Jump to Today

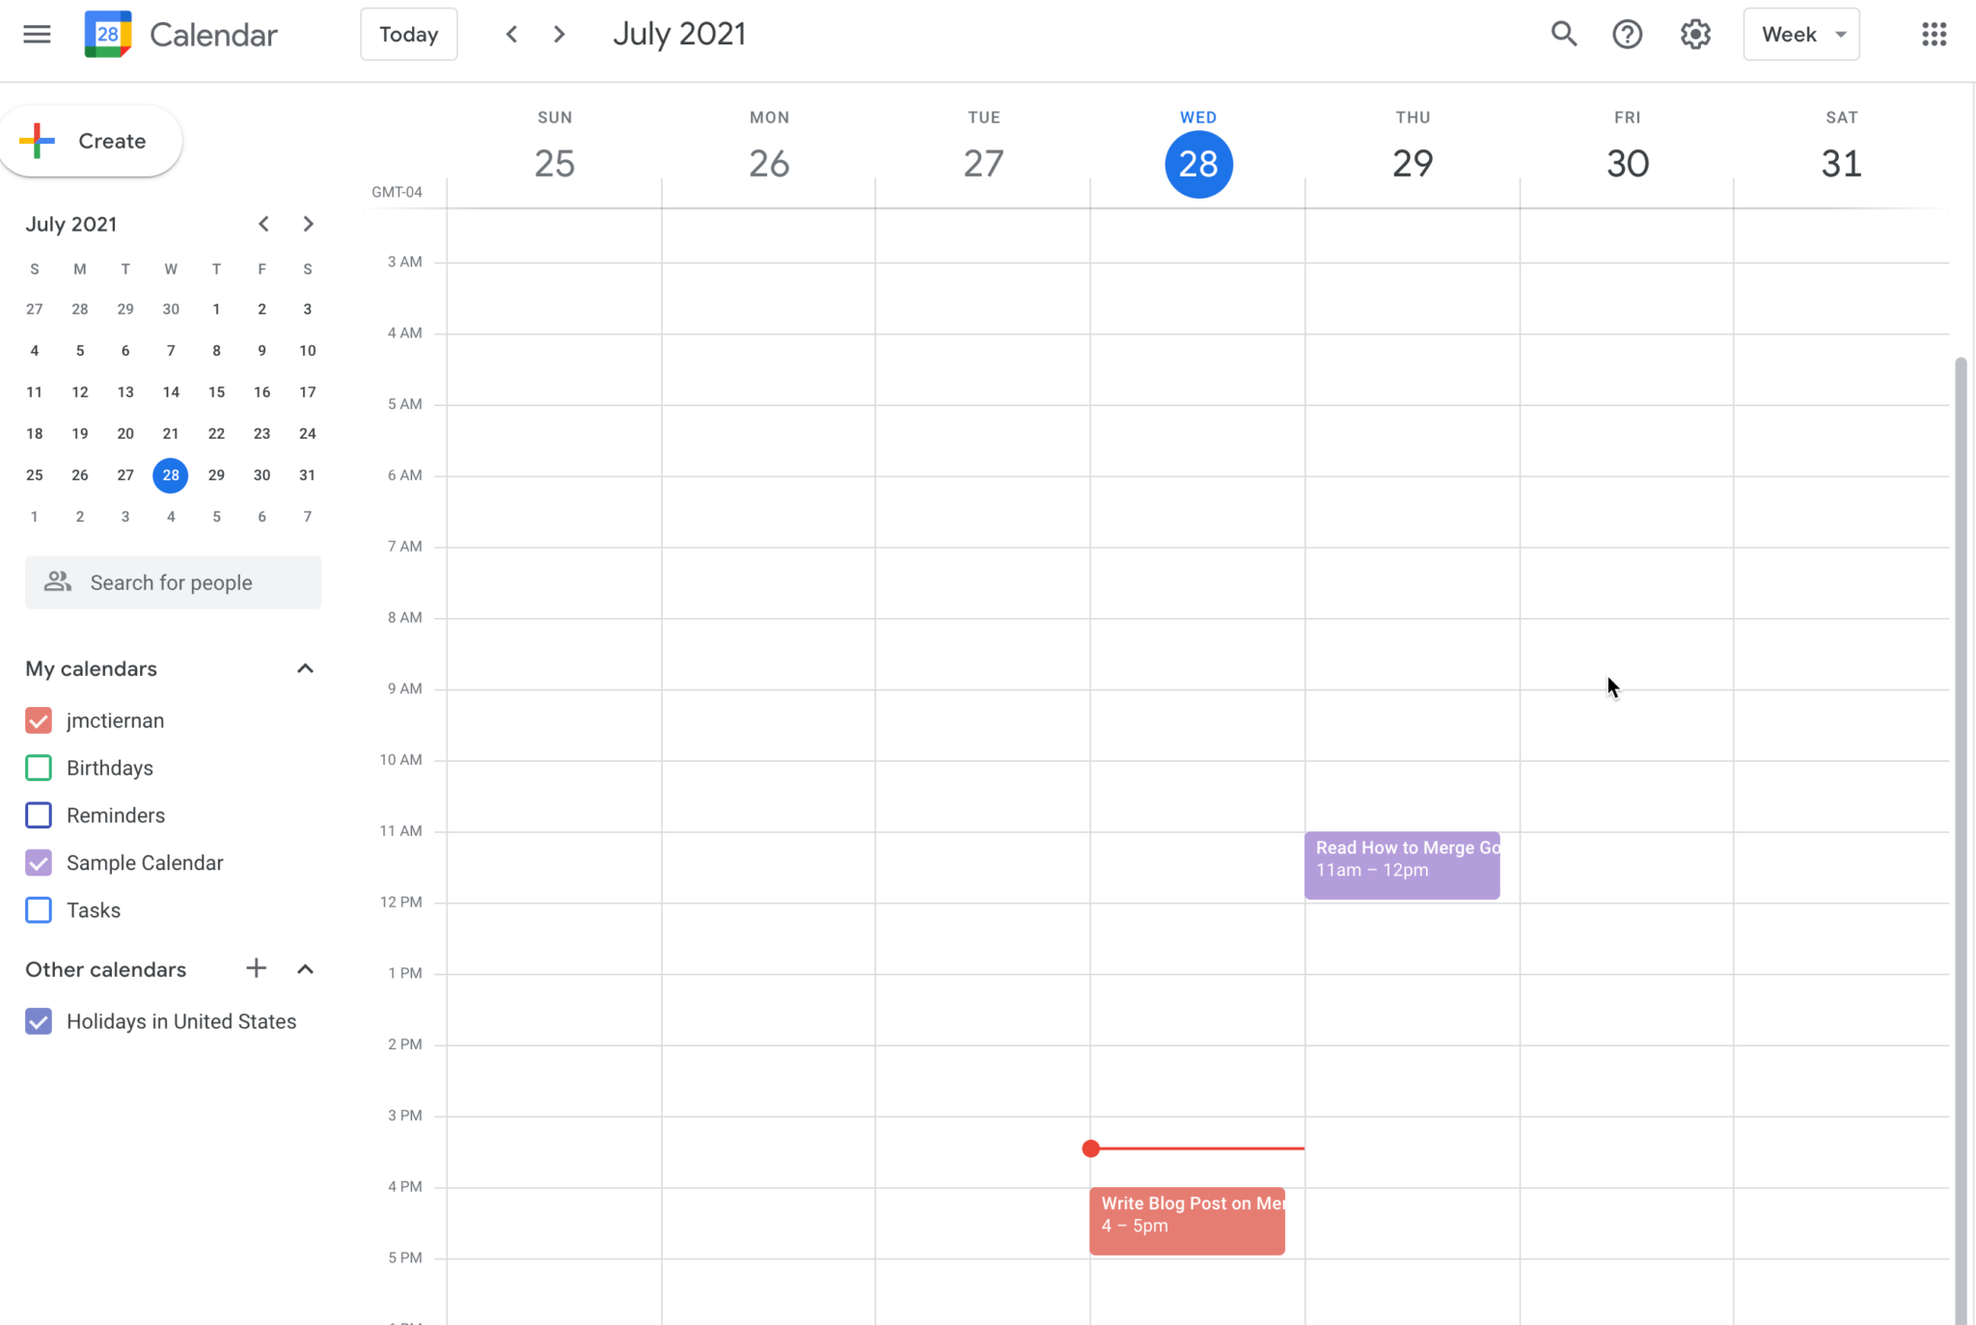[x=409, y=35]
